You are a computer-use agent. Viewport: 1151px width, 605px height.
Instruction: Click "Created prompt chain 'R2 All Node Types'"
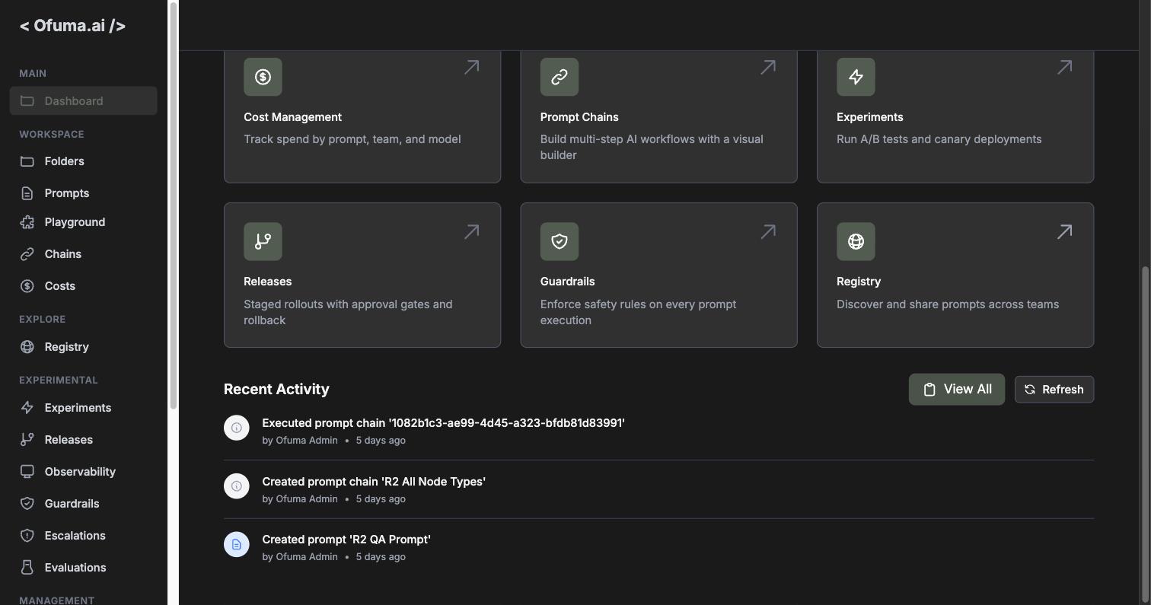pyautogui.click(x=374, y=482)
